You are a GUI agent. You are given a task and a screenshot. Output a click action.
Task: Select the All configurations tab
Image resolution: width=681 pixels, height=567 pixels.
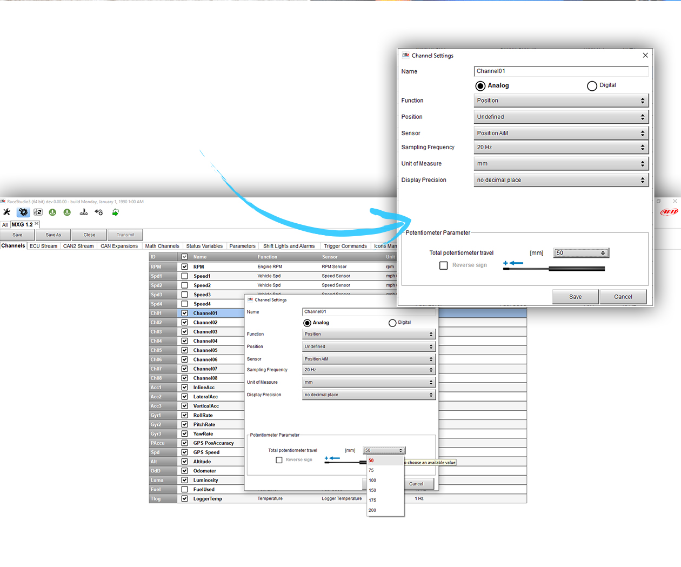coord(5,225)
